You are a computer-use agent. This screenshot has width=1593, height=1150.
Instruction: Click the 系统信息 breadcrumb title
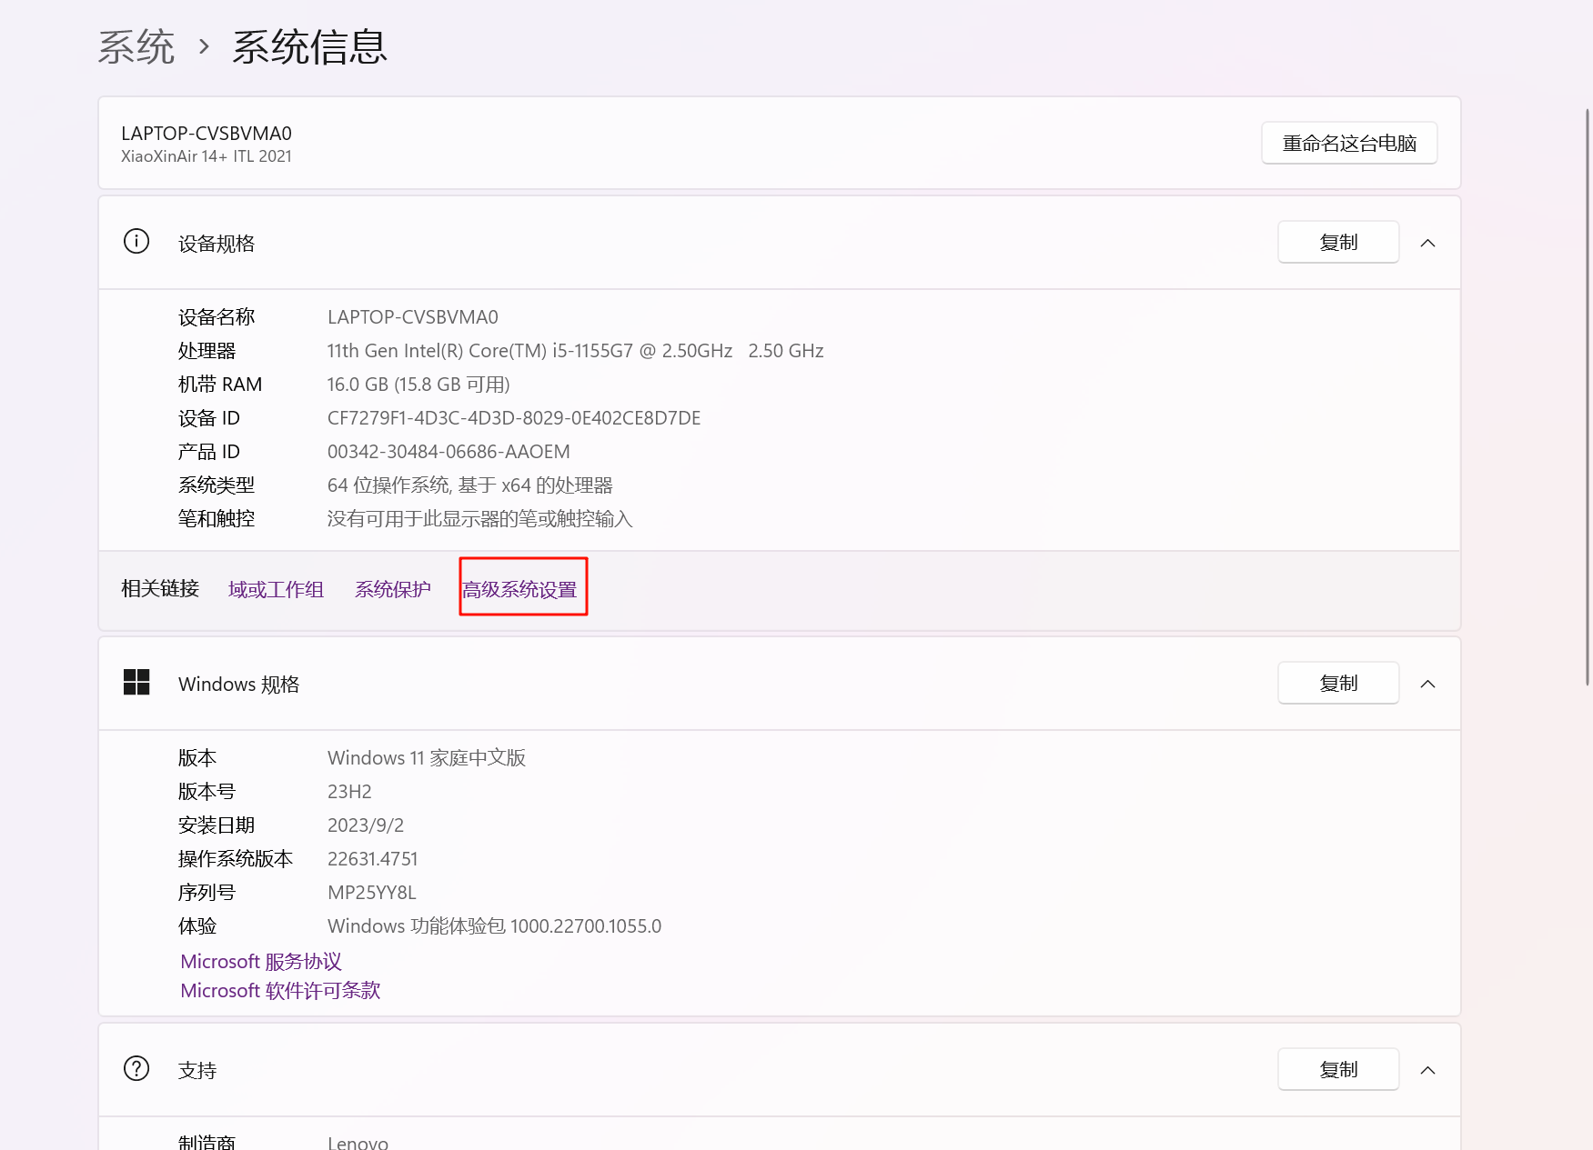pos(309,47)
